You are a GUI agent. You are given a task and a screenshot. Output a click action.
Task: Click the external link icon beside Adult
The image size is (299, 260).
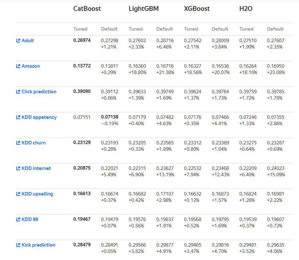click(x=18, y=41)
